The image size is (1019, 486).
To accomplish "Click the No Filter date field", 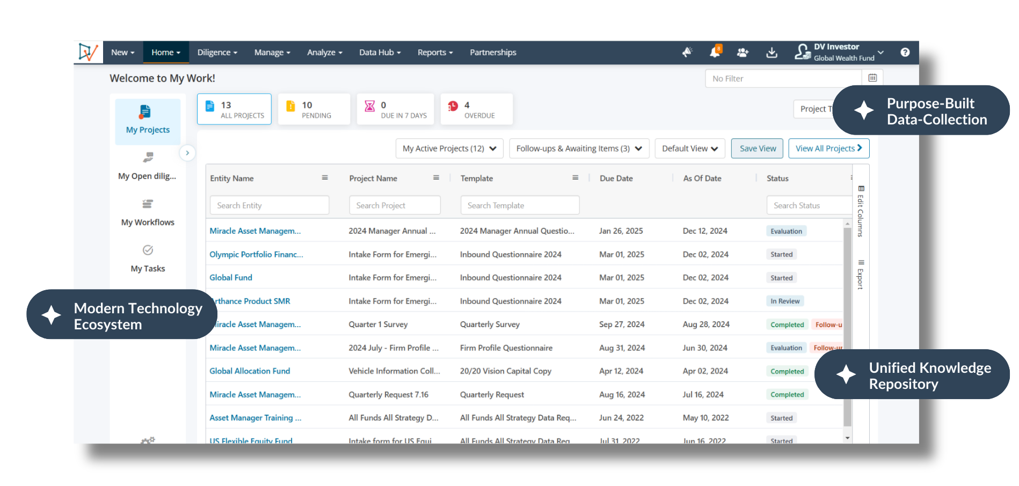I will 784,78.
